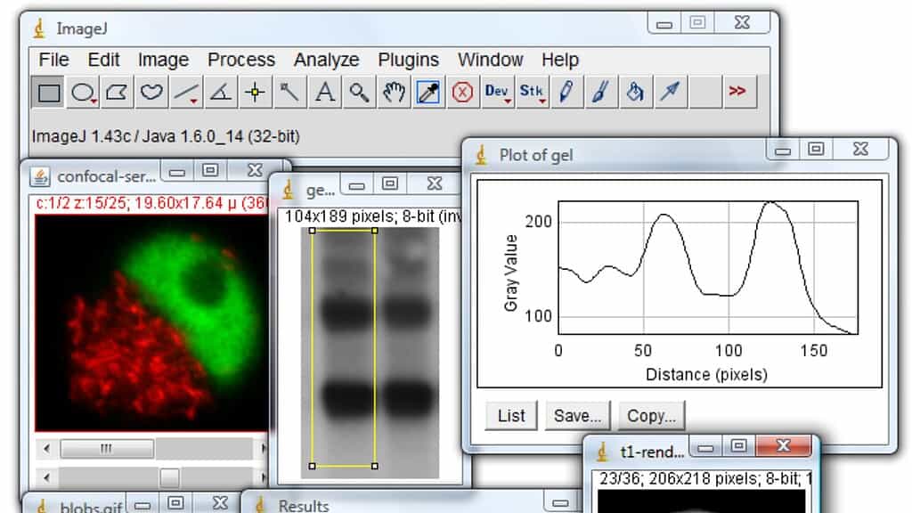Select the Text tool
This screenshot has width=912, height=513.
pos(324,93)
